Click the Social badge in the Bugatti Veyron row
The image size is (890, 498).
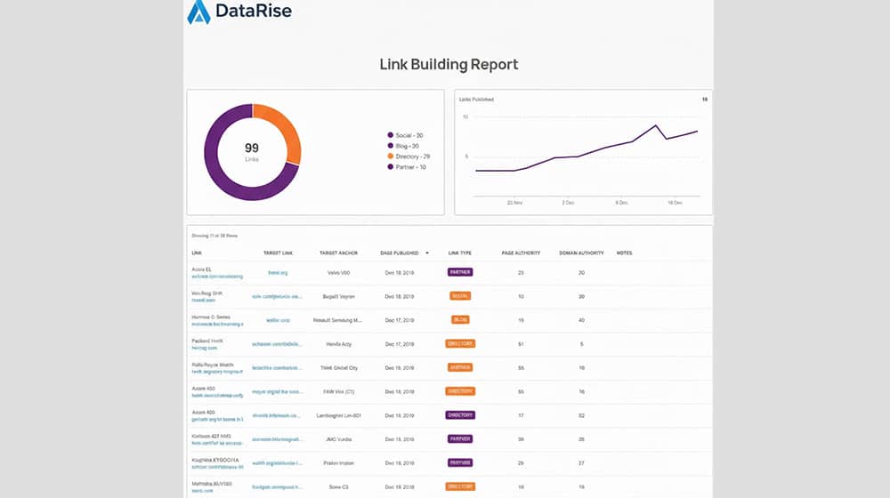click(x=460, y=296)
